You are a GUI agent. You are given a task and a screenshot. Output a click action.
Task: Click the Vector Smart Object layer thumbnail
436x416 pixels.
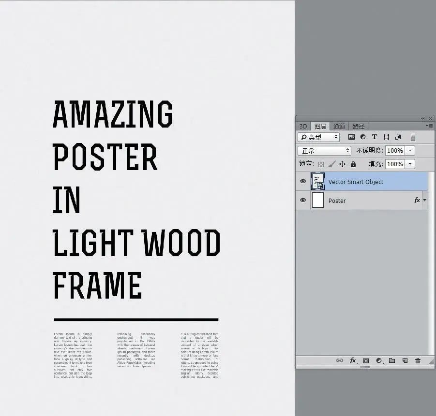coord(318,181)
